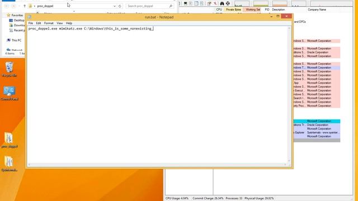This screenshot has height=201, width=358.
Task: Click Commit Charge in the status bar
Action: tap(208, 199)
